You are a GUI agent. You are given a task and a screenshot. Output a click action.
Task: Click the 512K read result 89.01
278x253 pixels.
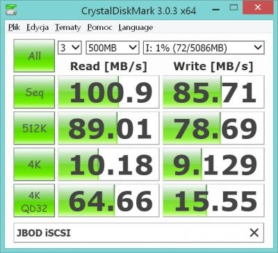[108, 128]
